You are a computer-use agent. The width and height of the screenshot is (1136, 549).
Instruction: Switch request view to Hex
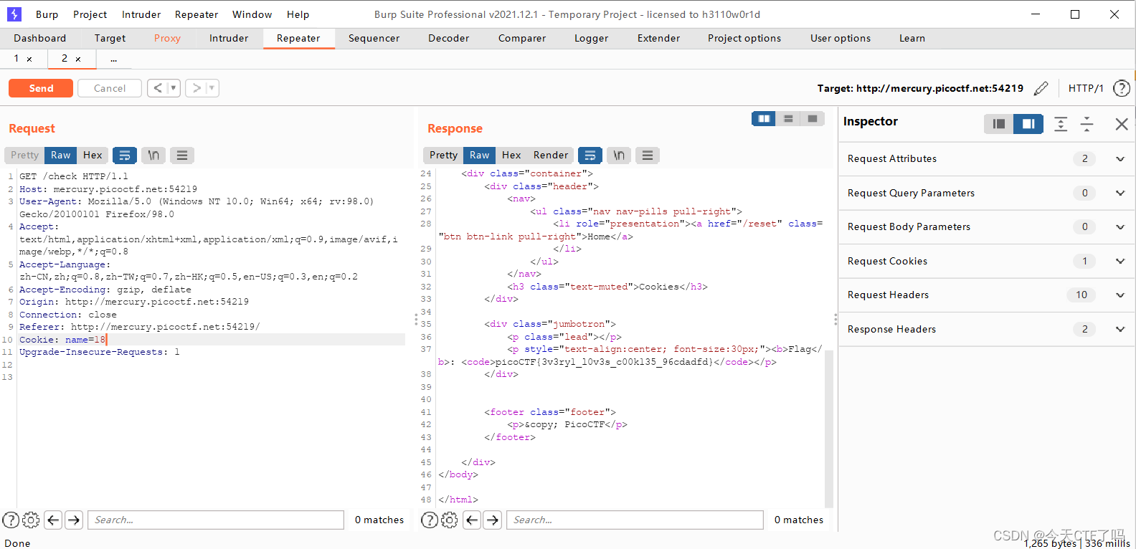(93, 155)
